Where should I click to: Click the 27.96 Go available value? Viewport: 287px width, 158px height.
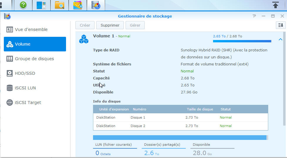click(x=189, y=92)
